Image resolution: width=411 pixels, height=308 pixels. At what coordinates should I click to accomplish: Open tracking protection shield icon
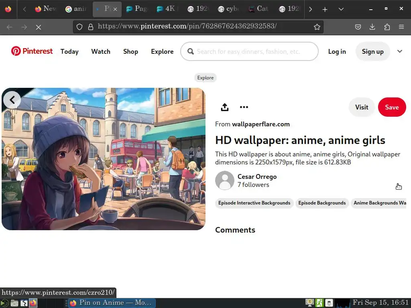point(79,27)
